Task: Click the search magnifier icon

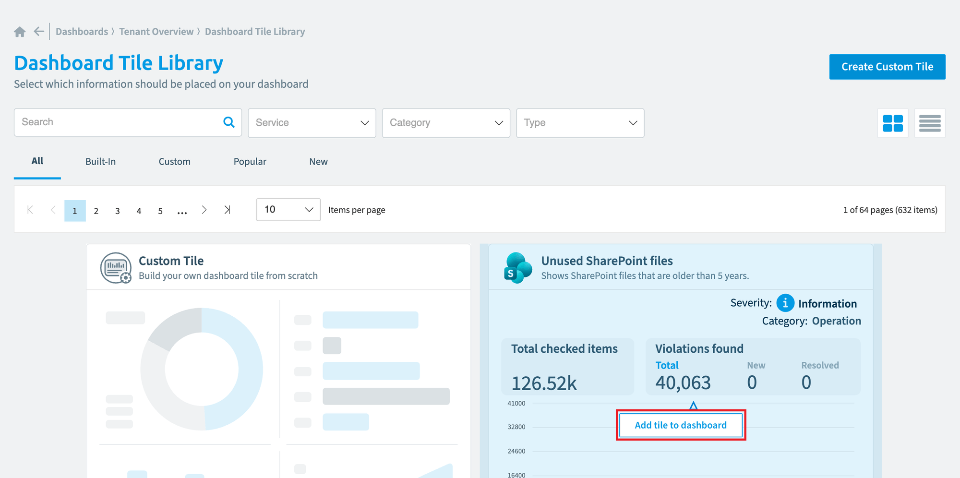Action: pyautogui.click(x=229, y=122)
